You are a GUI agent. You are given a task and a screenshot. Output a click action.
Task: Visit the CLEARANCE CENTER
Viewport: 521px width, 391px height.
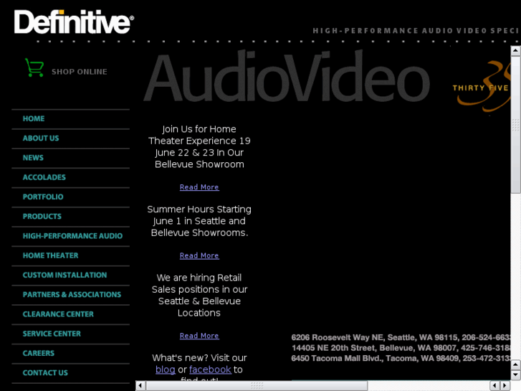pyautogui.click(x=58, y=314)
